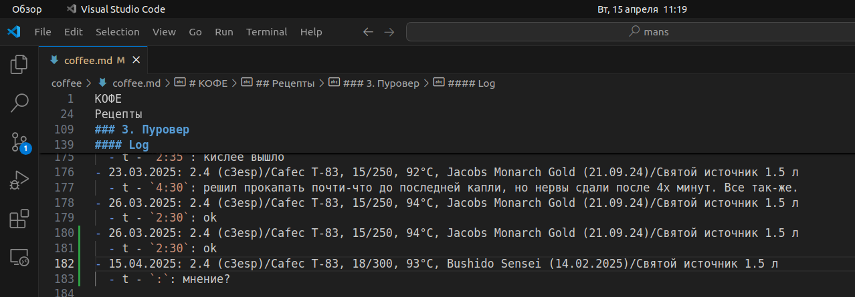Click '18/300' ratio on line 182
This screenshot has height=297, width=855.
(372, 264)
